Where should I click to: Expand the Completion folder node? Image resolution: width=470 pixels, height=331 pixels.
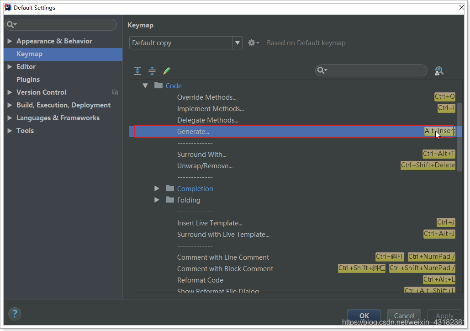pos(157,188)
